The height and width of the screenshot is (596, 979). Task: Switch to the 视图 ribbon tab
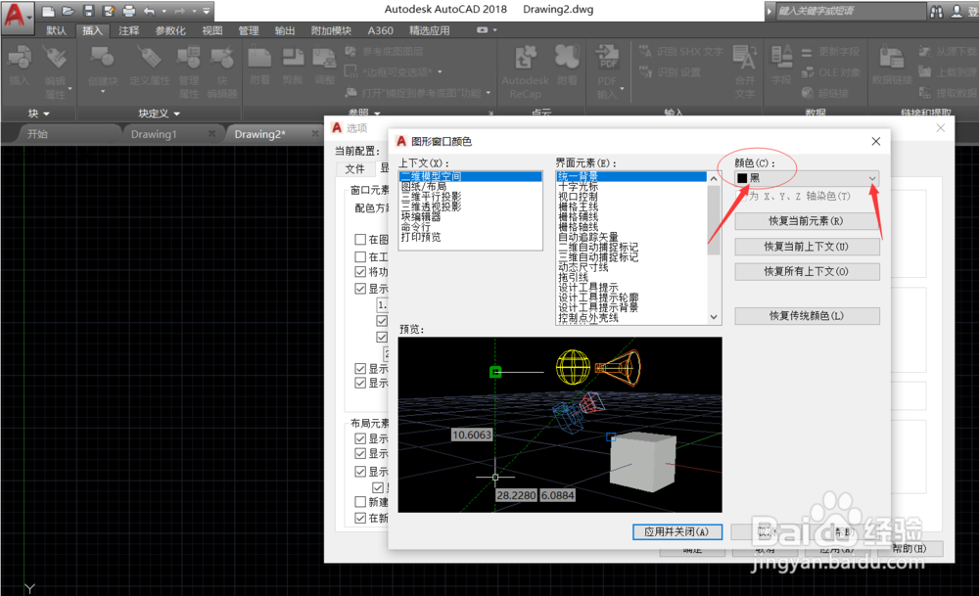click(x=212, y=30)
